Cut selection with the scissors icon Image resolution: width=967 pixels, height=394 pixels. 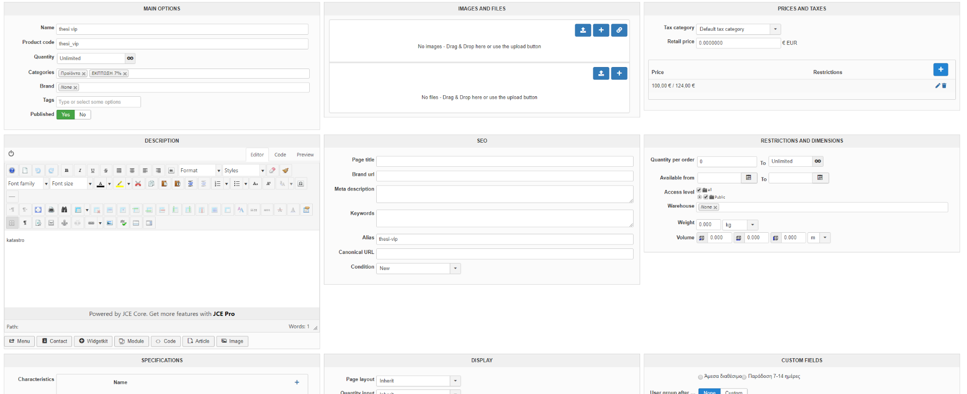click(x=138, y=183)
